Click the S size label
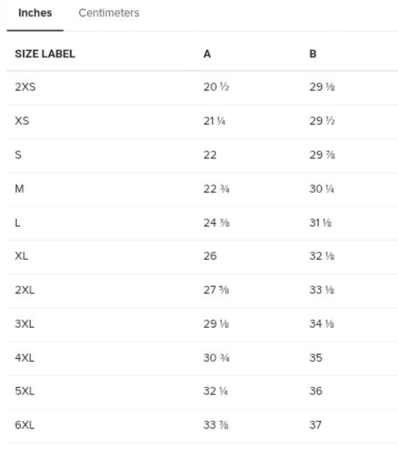Screen dimensions: 398x454 click(18, 155)
